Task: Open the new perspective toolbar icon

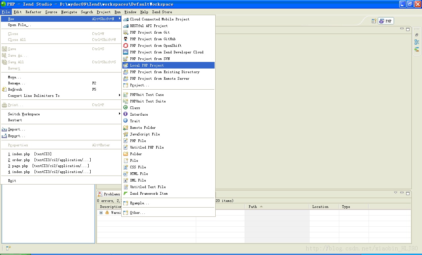Action: pos(374,20)
